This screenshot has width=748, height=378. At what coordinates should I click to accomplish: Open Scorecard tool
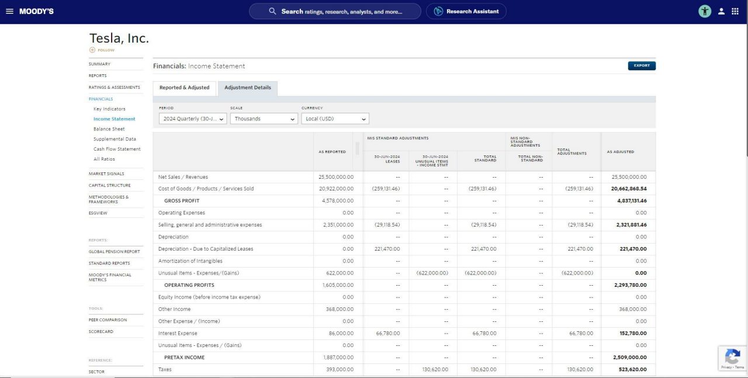coord(101,332)
